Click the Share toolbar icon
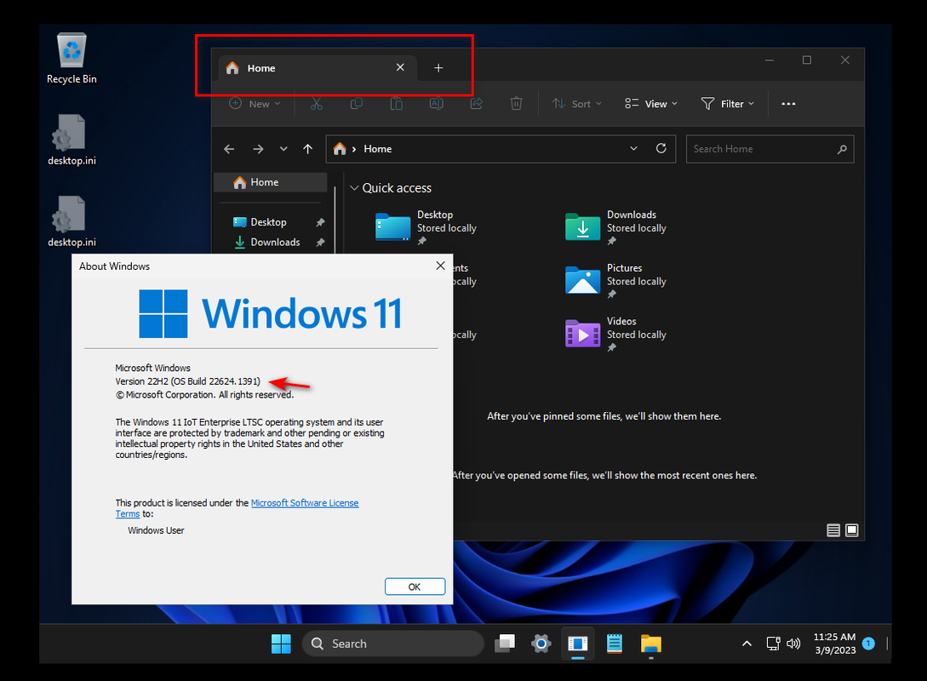The width and height of the screenshot is (927, 681). (x=477, y=104)
